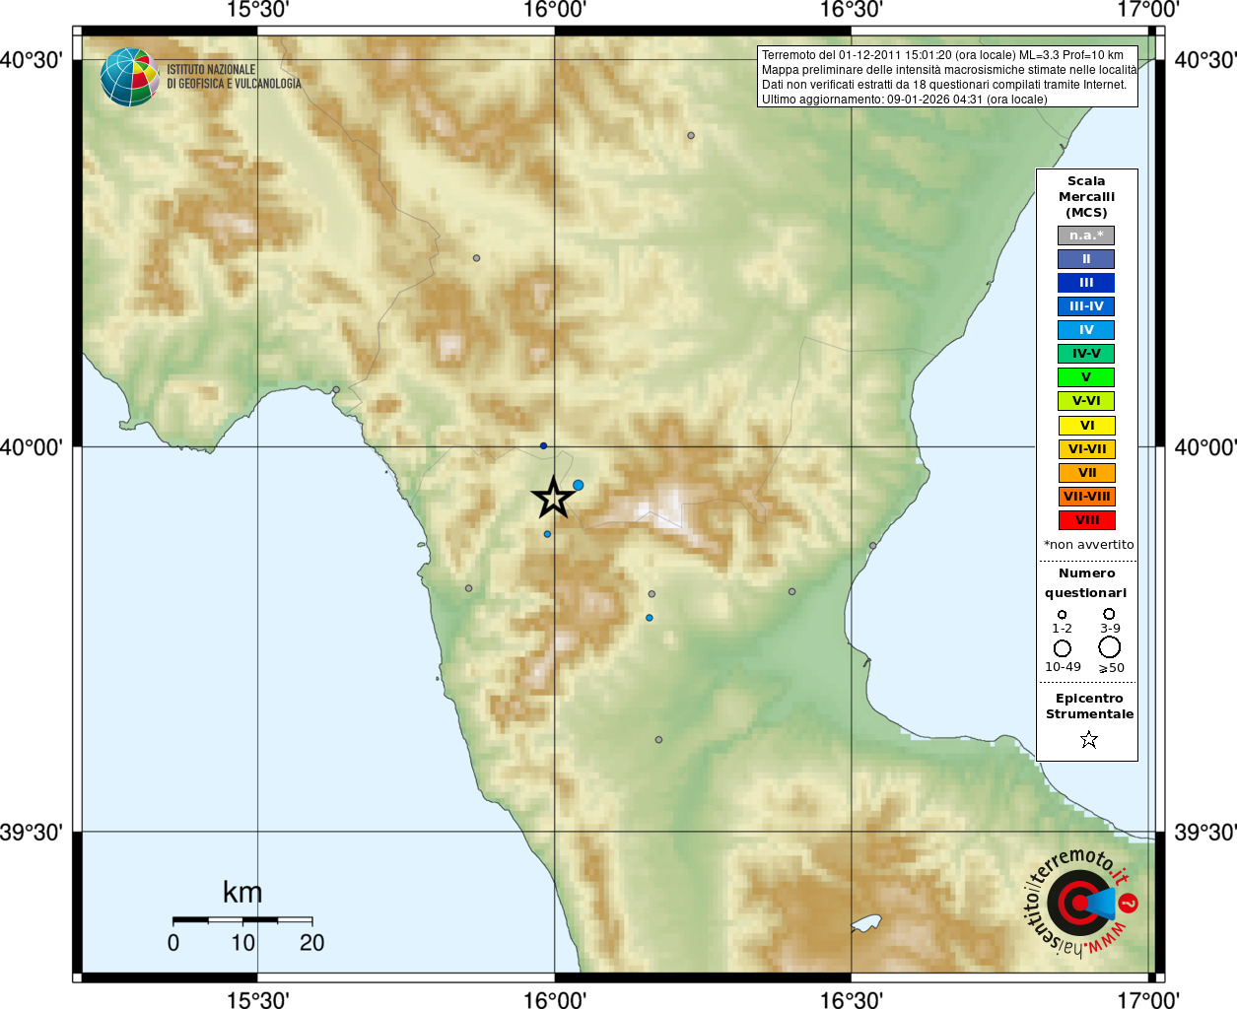Viewport: 1237px width, 1009px height.
Task: Click the 'Scala Mercalli (MCS)' legend title
Action: pyautogui.click(x=1086, y=197)
